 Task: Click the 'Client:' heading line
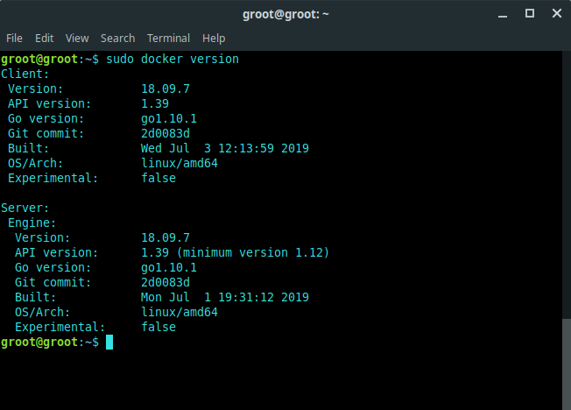[x=25, y=74]
